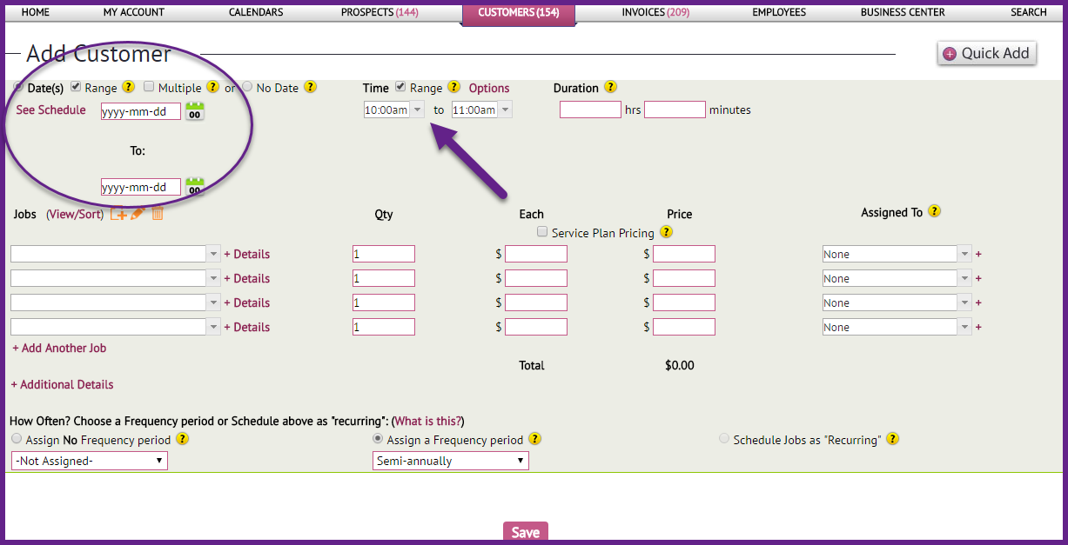Open help icon next to Assigned To
The width and height of the screenshot is (1068, 545).
[x=935, y=211]
